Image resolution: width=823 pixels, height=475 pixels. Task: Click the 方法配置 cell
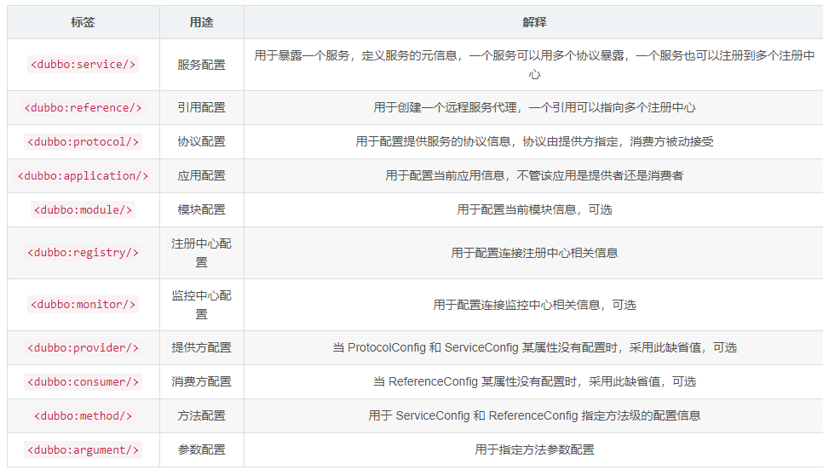click(x=202, y=415)
